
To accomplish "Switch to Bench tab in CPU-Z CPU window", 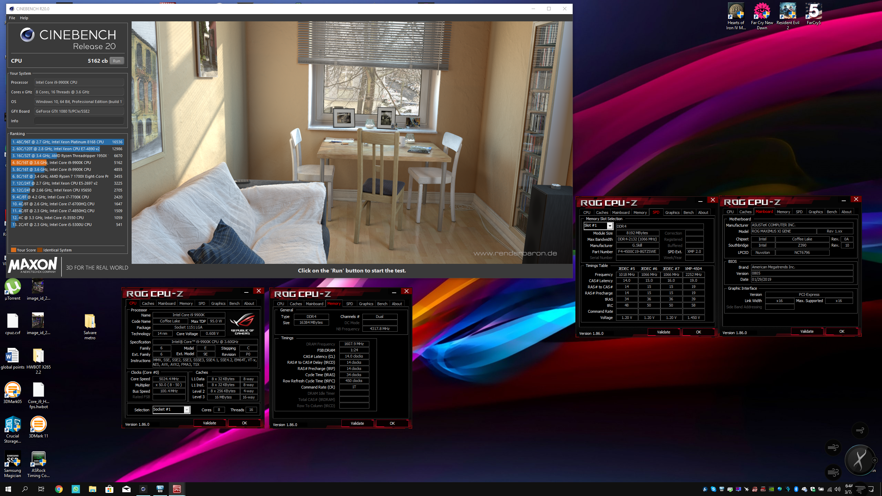I will [234, 303].
